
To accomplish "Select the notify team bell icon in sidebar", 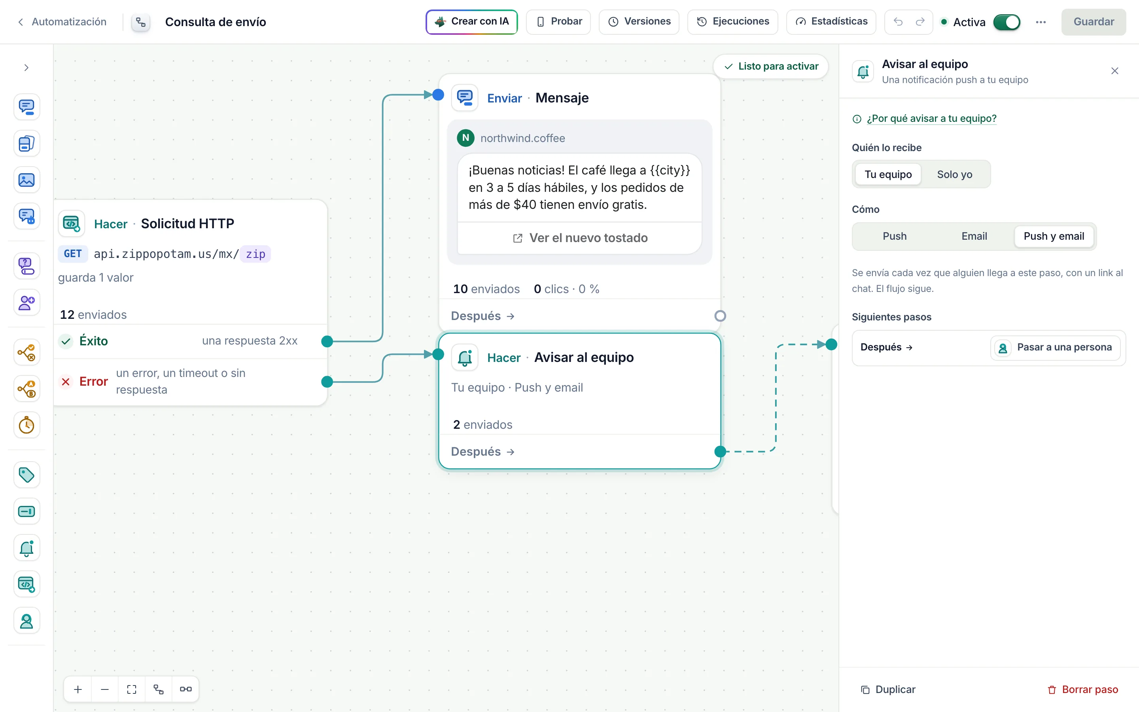I will (x=26, y=548).
